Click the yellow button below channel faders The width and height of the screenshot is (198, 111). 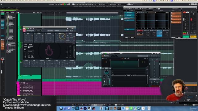click(x=193, y=36)
